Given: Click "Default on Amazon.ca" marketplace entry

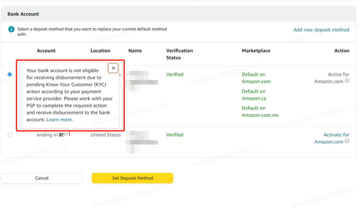Looking at the screenshot, I should click(x=254, y=95).
